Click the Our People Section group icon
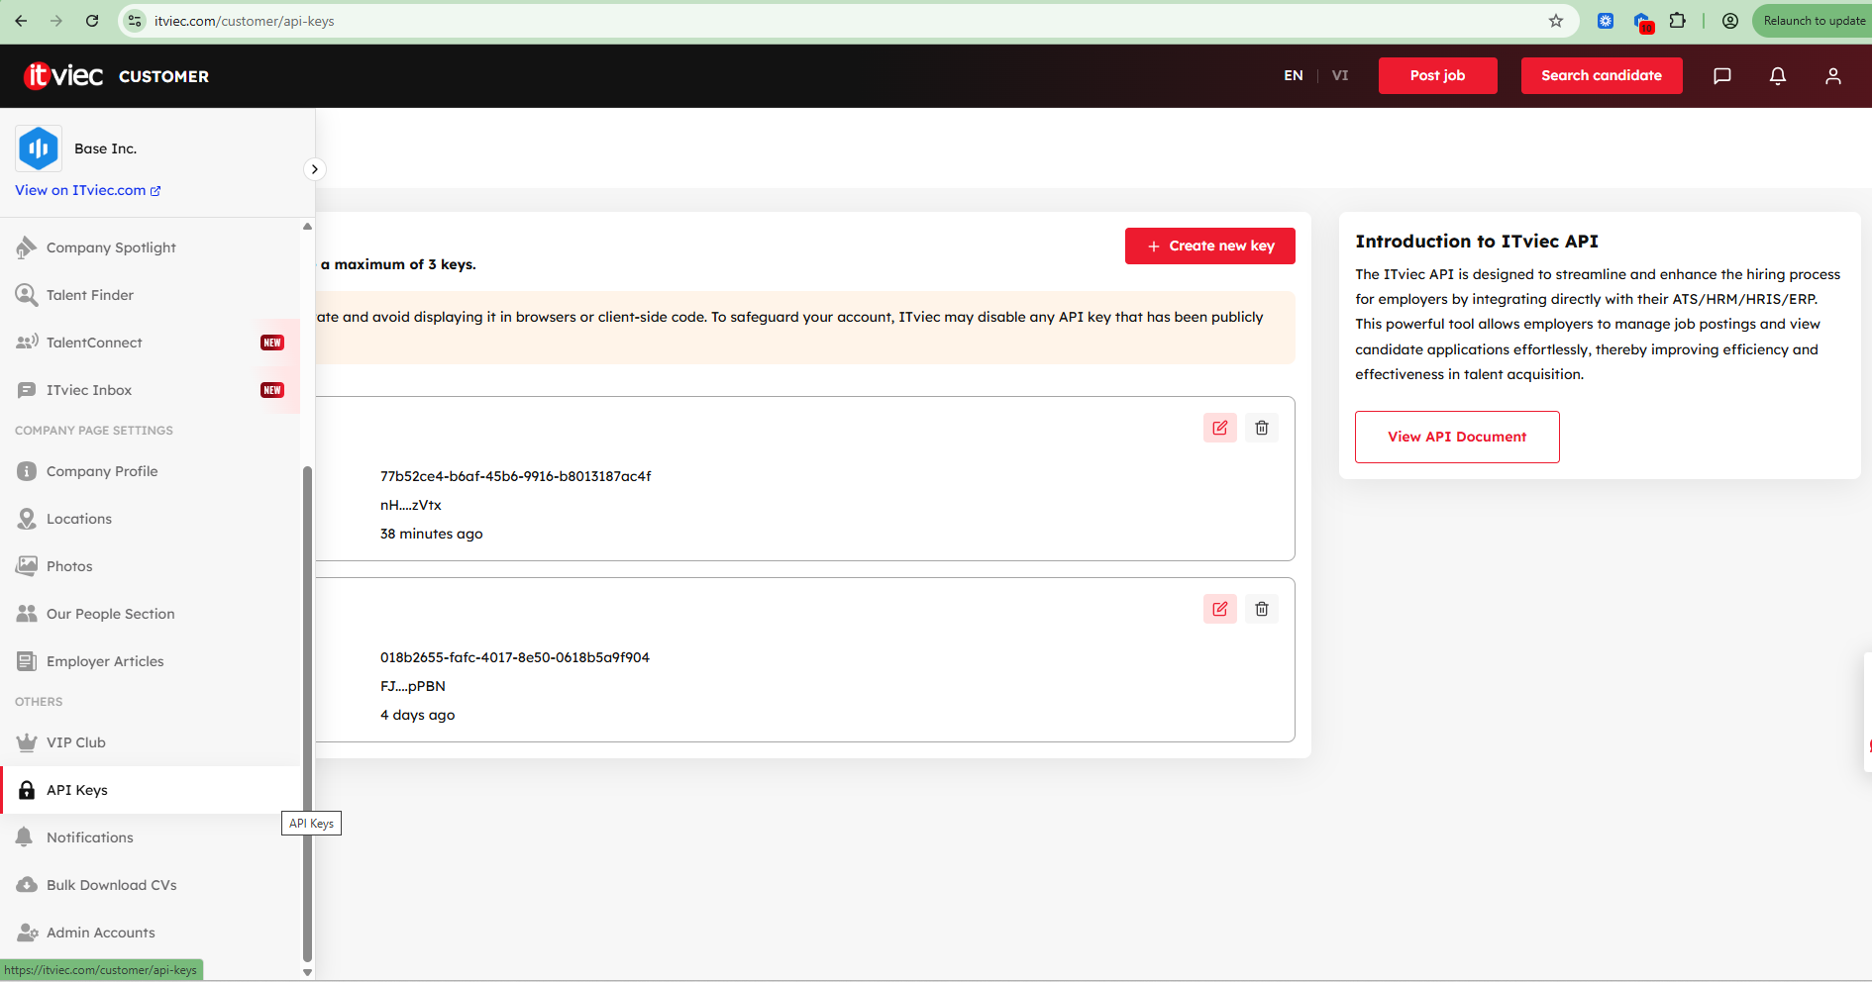 27,614
